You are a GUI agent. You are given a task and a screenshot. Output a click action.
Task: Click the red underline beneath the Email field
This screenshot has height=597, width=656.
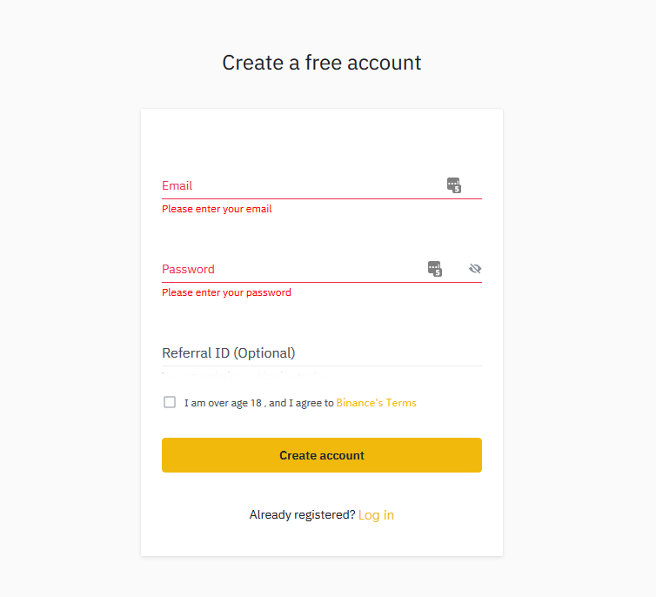tap(322, 198)
